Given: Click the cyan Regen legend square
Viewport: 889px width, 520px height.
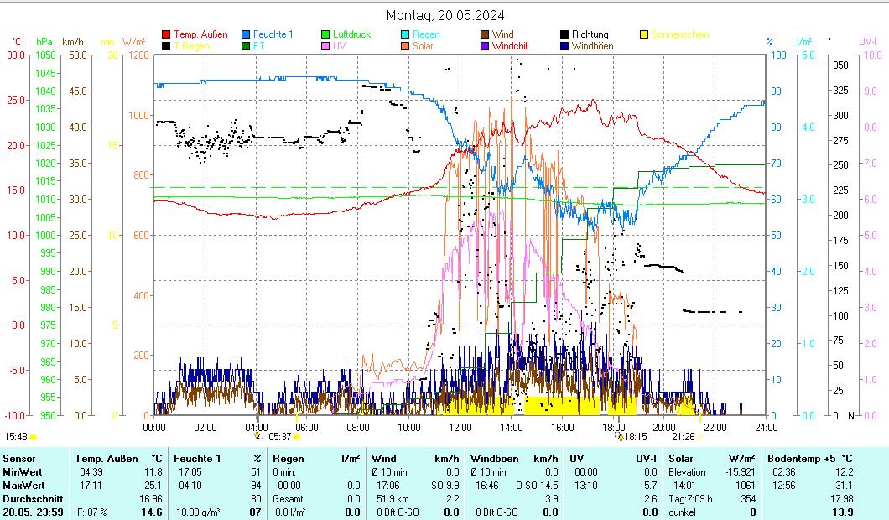Looking at the screenshot, I should coord(405,34).
